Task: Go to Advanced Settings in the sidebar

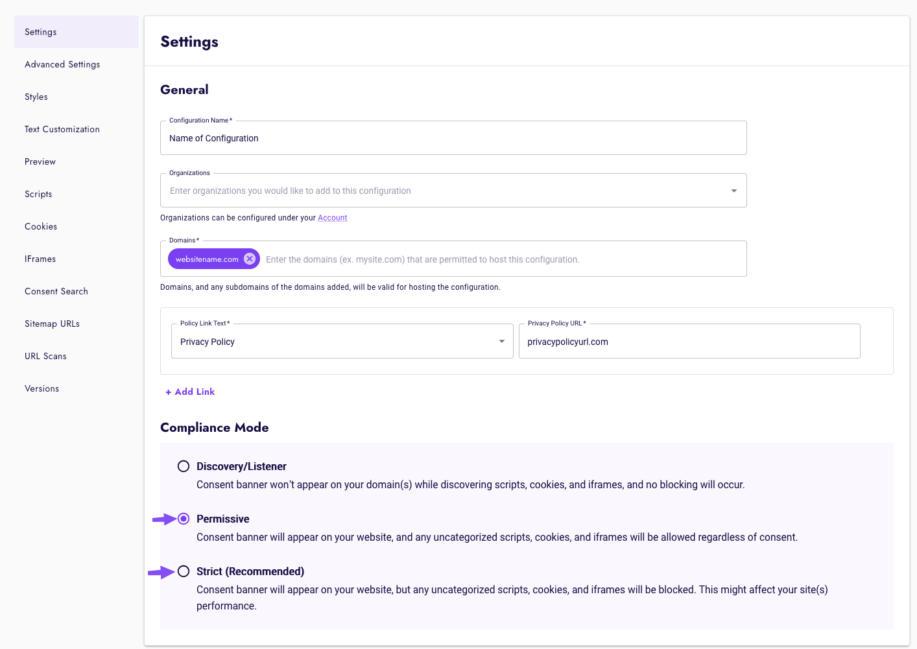Action: (62, 64)
